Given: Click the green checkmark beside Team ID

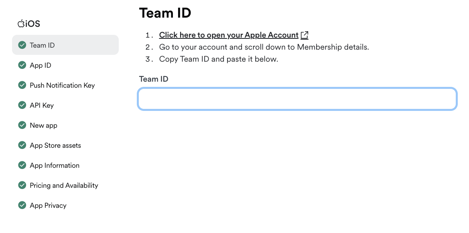Looking at the screenshot, I should [22, 45].
